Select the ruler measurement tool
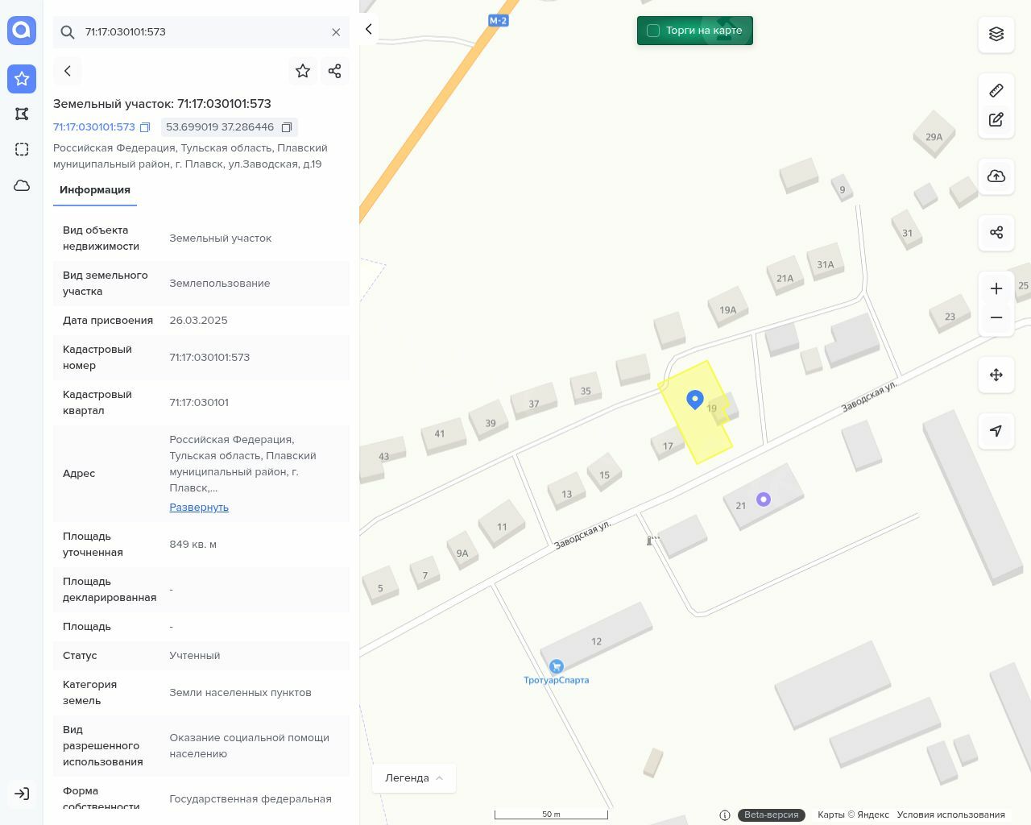 click(x=996, y=90)
